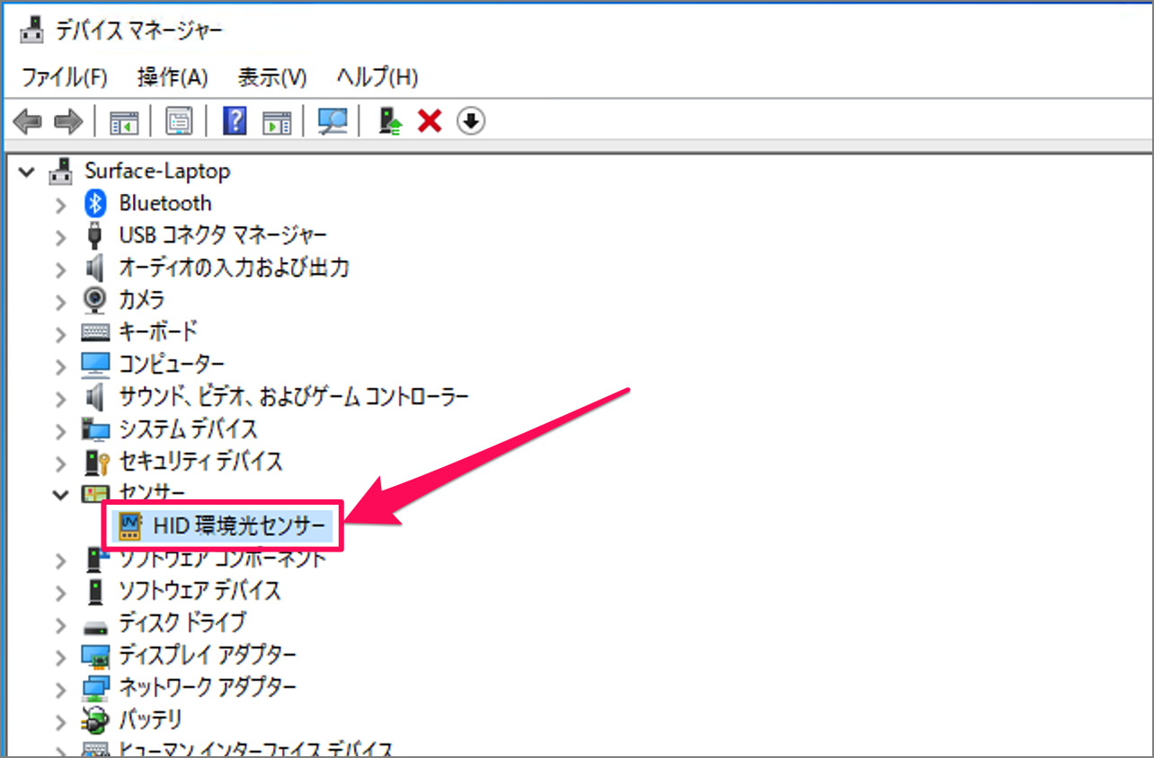Image resolution: width=1154 pixels, height=758 pixels.
Task: Show or hide the console tree
Action: coord(124,121)
